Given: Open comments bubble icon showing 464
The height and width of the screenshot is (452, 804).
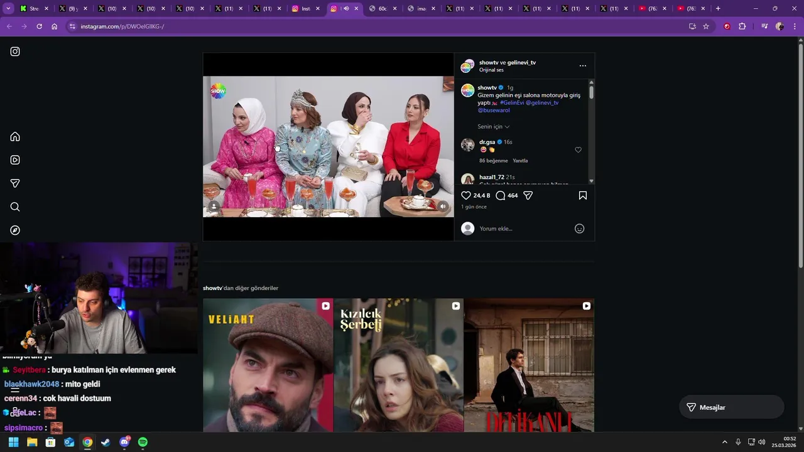Looking at the screenshot, I should point(501,196).
